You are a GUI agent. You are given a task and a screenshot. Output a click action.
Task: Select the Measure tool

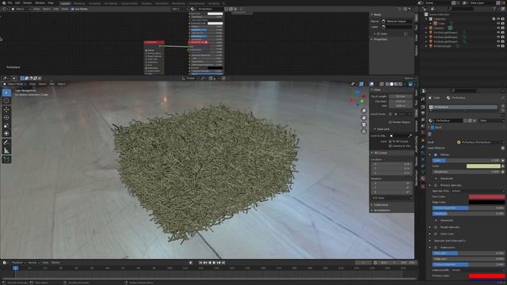[6, 150]
